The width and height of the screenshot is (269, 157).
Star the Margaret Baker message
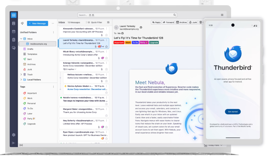[x=107, y=116]
